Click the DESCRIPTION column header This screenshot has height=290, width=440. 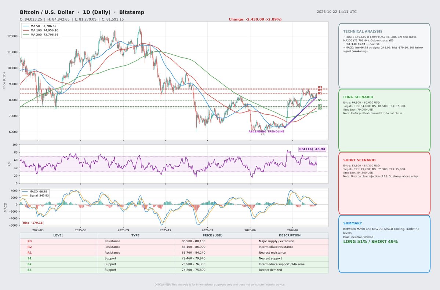(x=290, y=236)
